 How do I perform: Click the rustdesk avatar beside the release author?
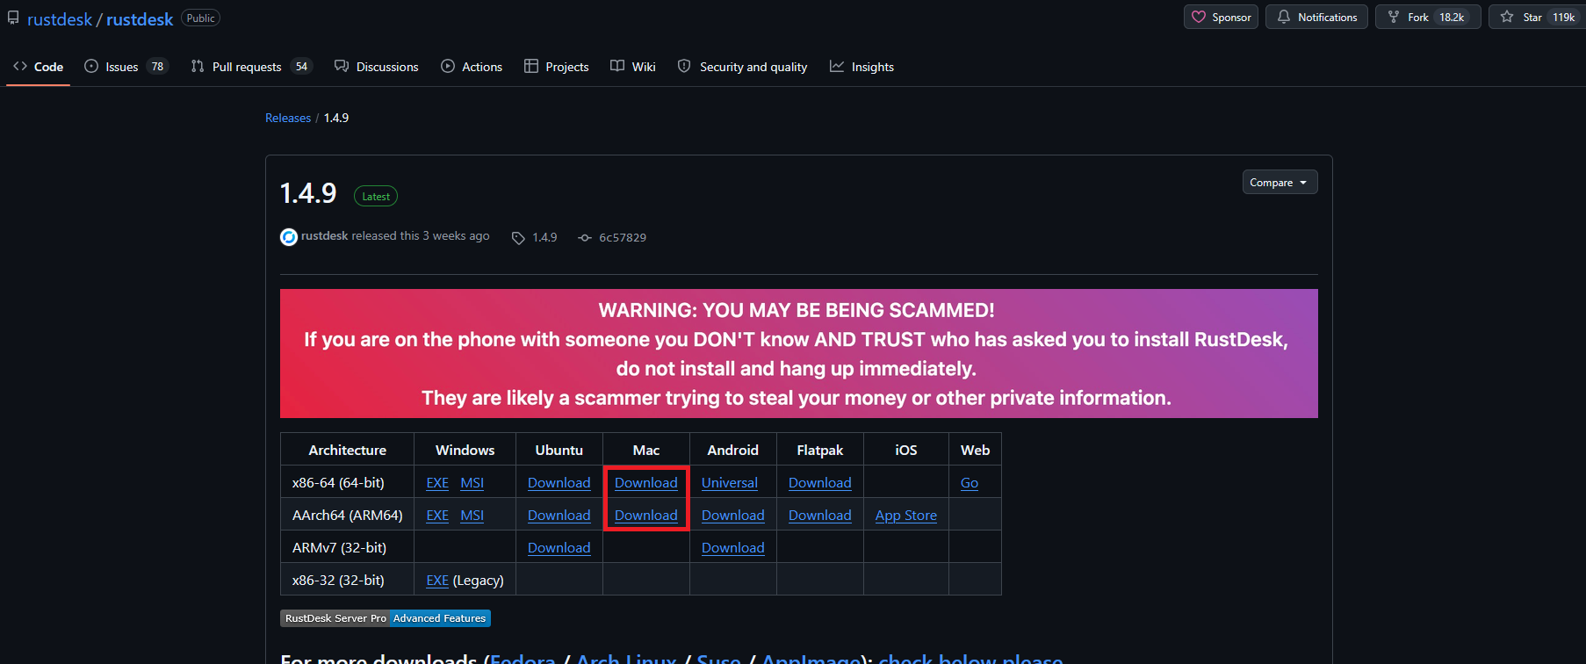point(289,237)
